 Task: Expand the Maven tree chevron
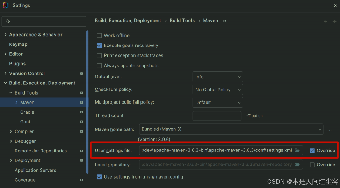pos(16,103)
